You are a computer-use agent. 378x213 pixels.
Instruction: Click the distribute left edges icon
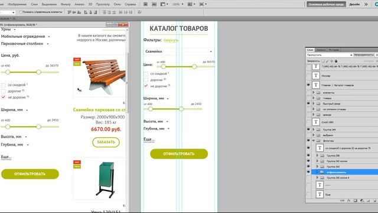(x=120, y=12)
